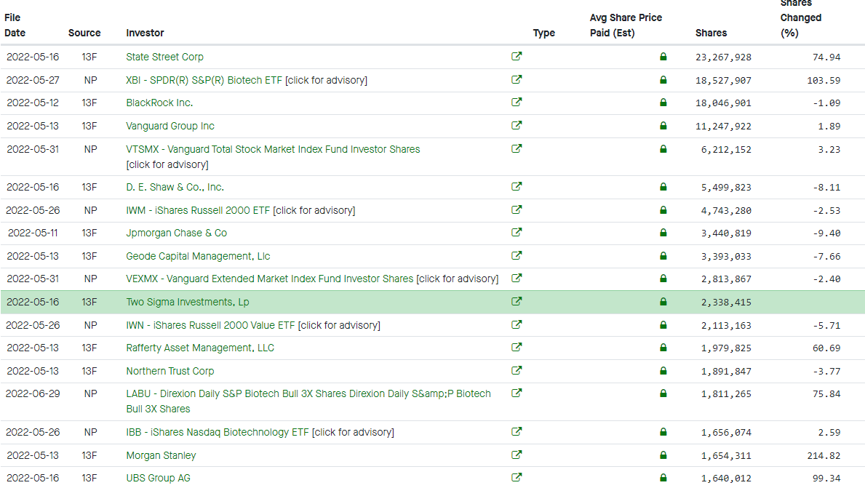Screen dimensions: 865x488
Task: Click the lock icon in State Street Corp row
Action: 663,56
